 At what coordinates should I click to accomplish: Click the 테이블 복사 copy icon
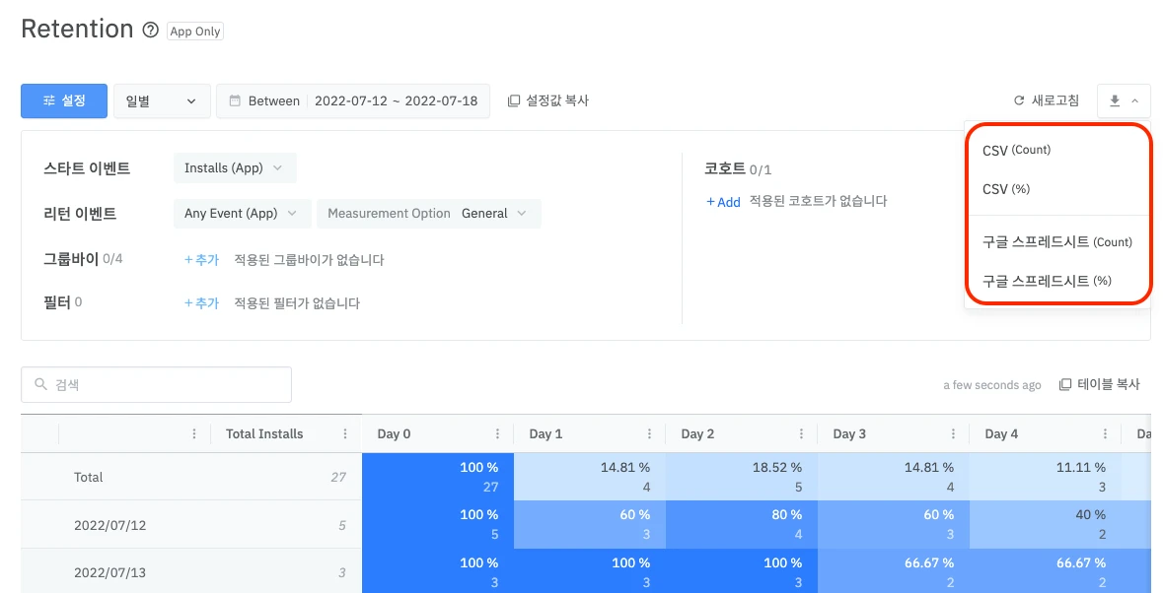tap(1065, 384)
